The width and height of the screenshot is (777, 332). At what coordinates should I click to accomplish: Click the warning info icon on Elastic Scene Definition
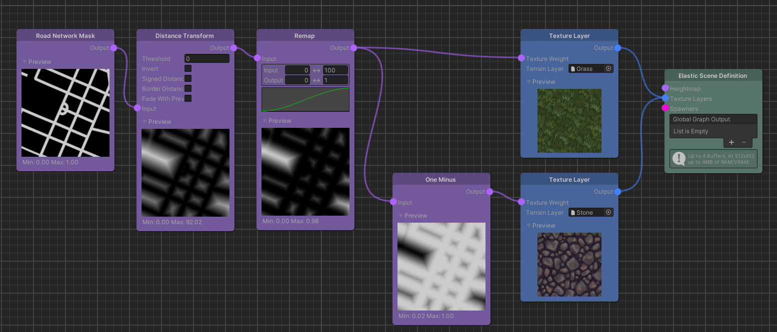coord(678,159)
